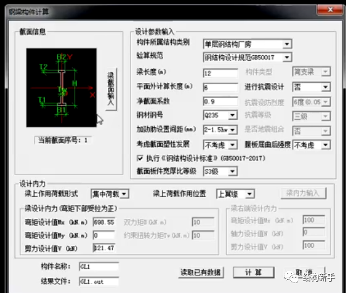Click the 梁长度(m) input field

point(221,73)
